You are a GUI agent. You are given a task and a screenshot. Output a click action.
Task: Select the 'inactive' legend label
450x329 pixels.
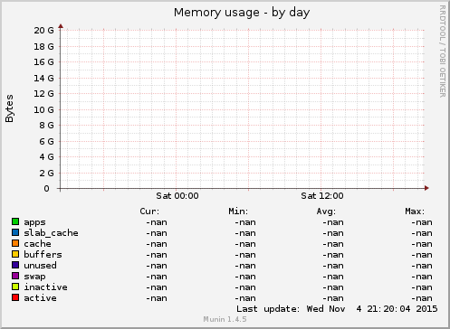[45, 287]
